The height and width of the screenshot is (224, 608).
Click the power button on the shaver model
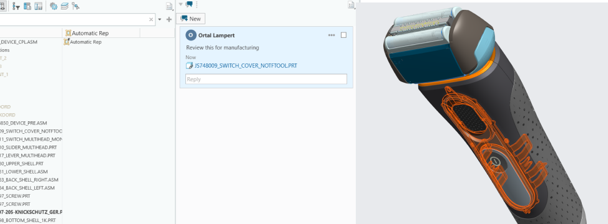tap(494, 161)
